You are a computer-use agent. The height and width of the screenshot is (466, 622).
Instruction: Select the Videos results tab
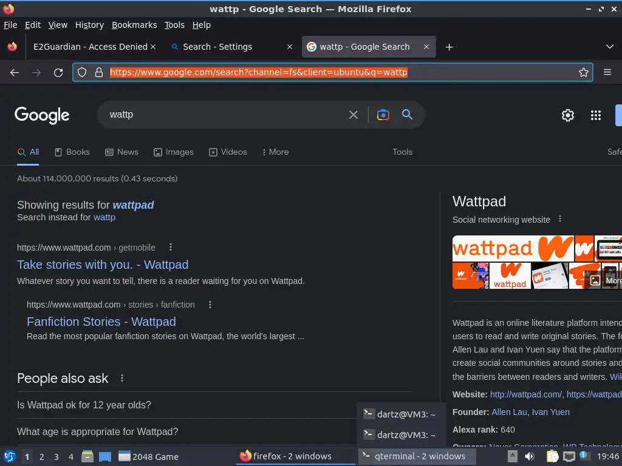[x=228, y=152]
